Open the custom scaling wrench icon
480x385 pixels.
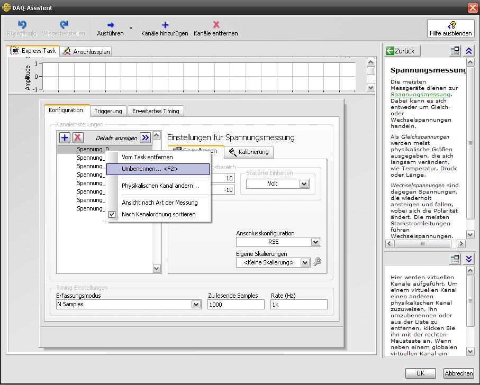(x=318, y=262)
